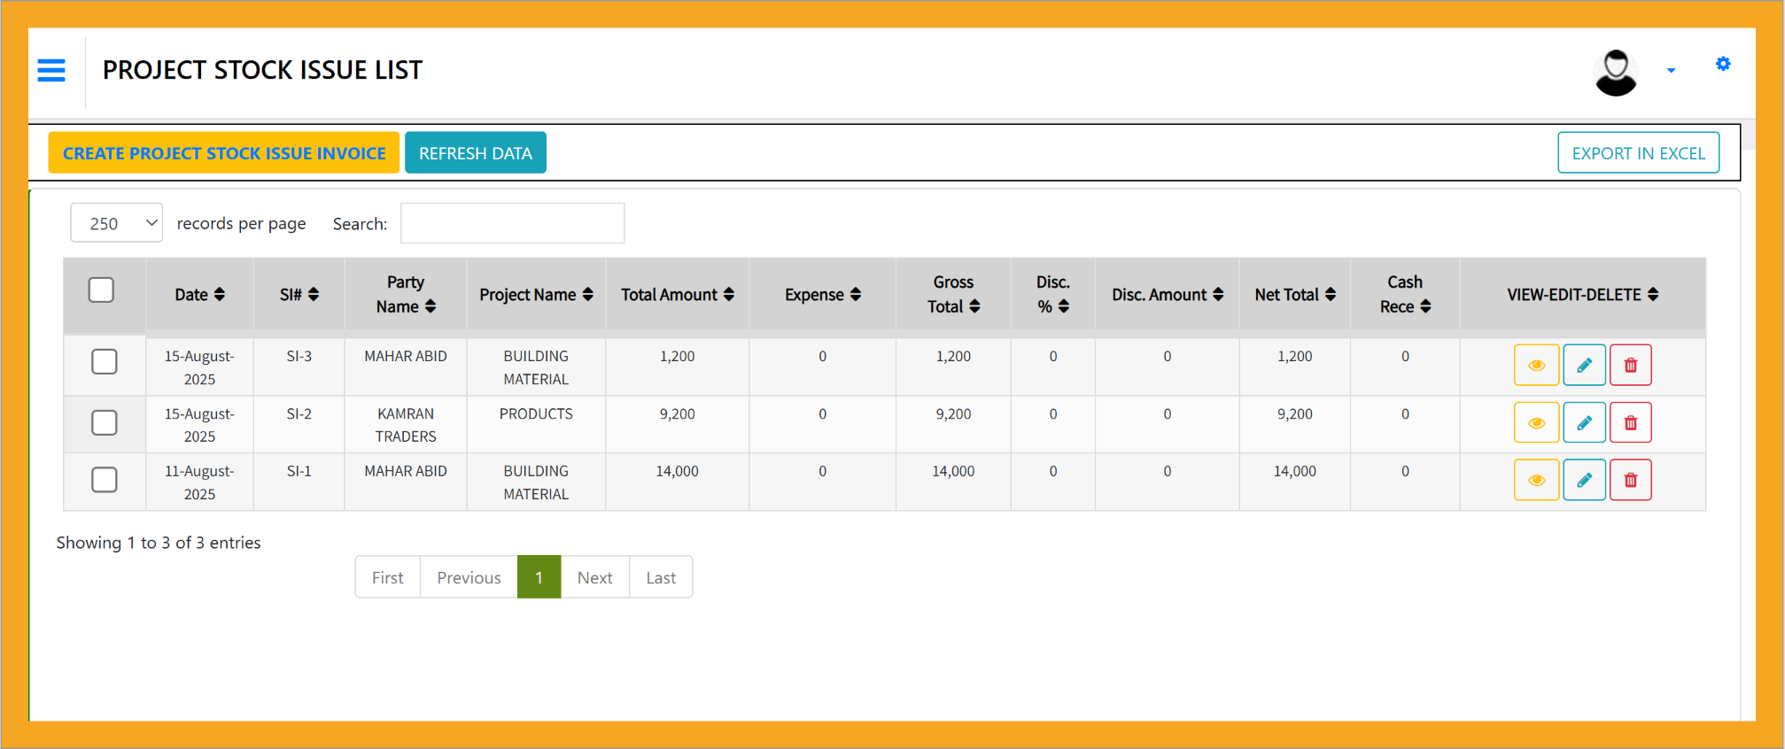Click Create Project Stock Issue Invoice button
Screen dimensions: 1785x749
[224, 153]
